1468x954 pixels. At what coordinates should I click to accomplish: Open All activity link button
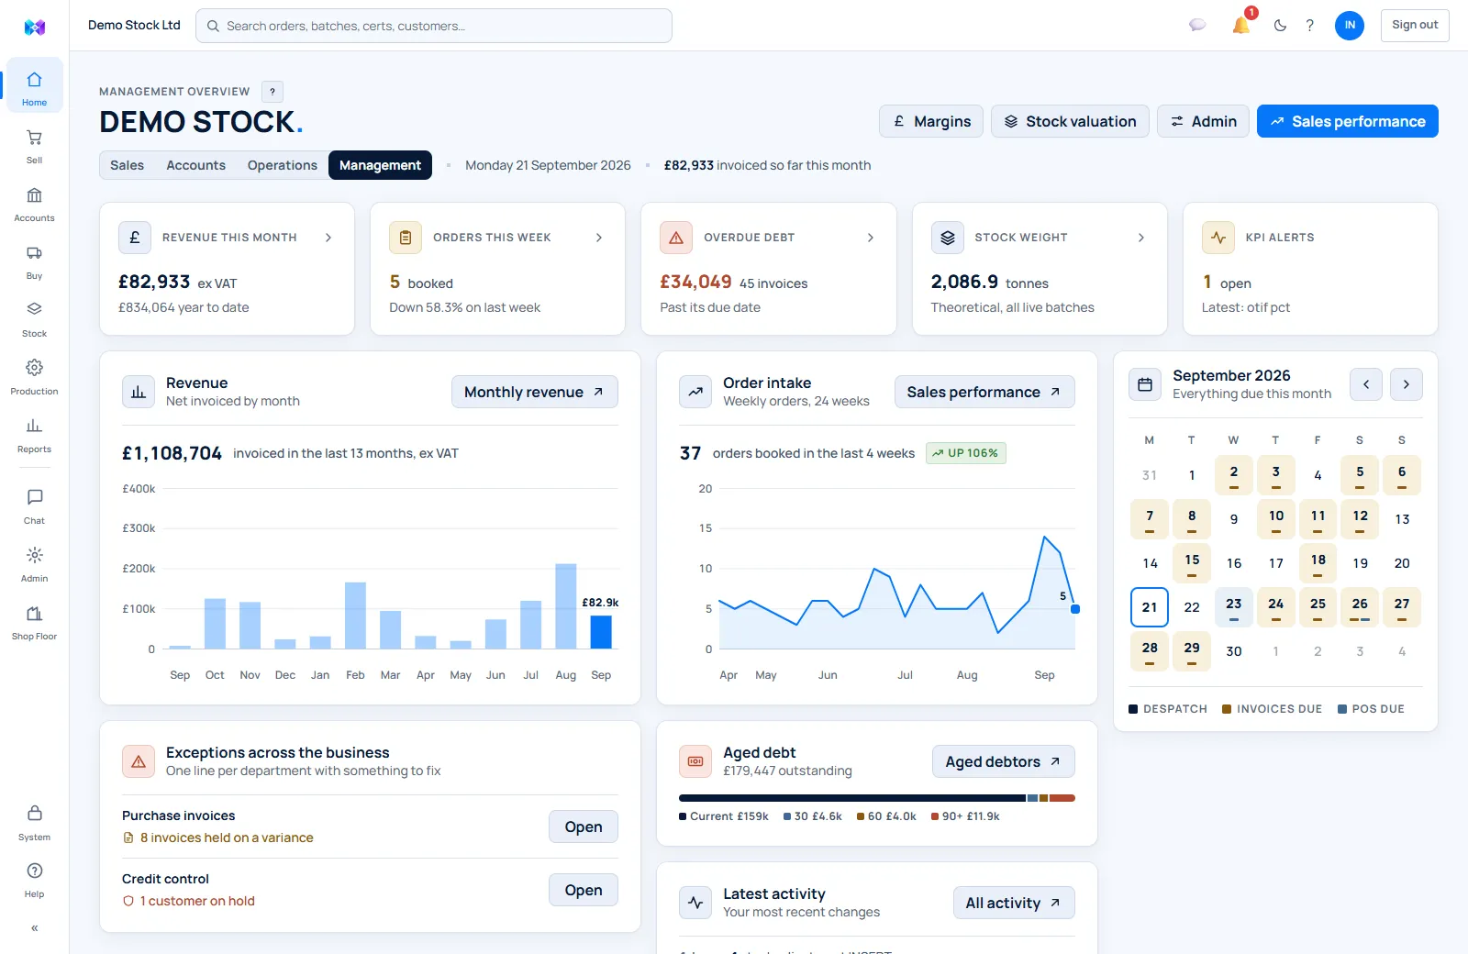[1014, 903]
